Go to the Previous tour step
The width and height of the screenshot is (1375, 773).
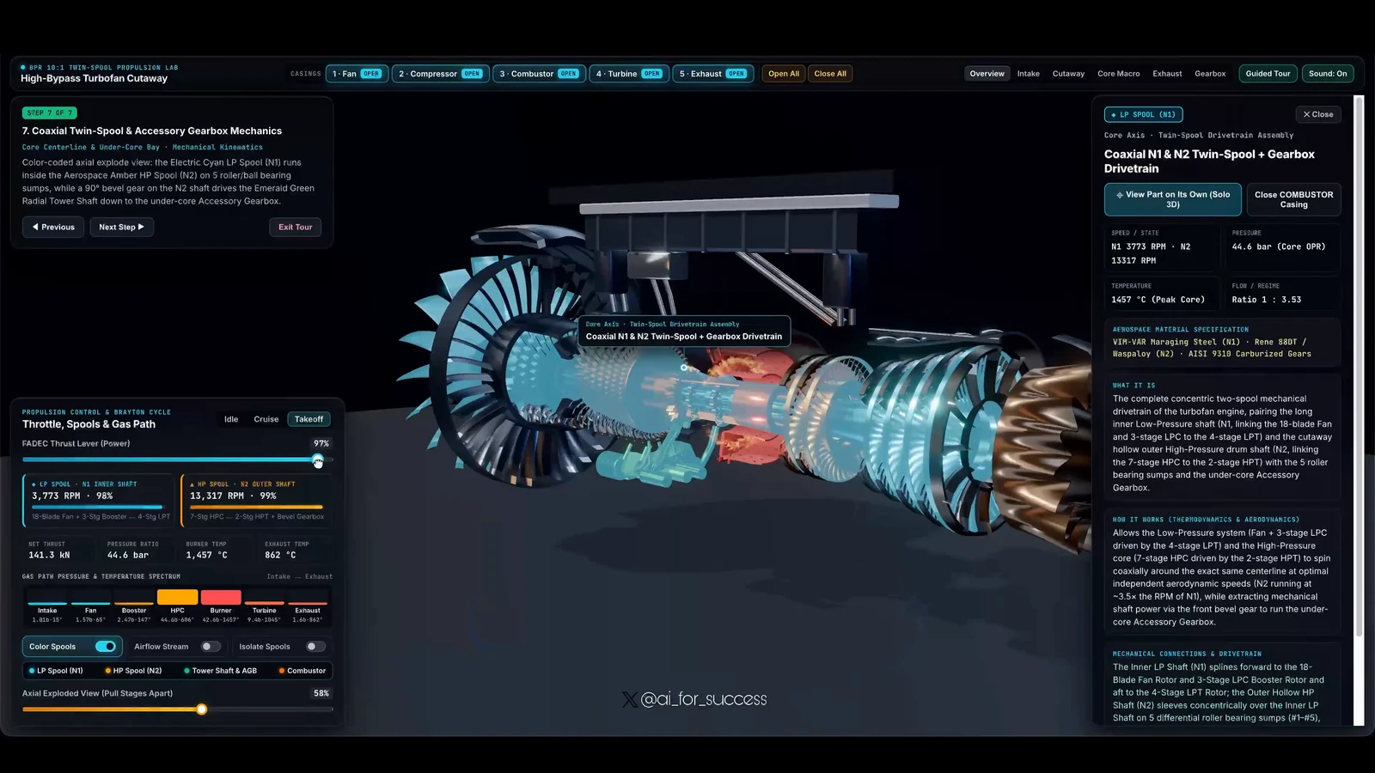(53, 228)
